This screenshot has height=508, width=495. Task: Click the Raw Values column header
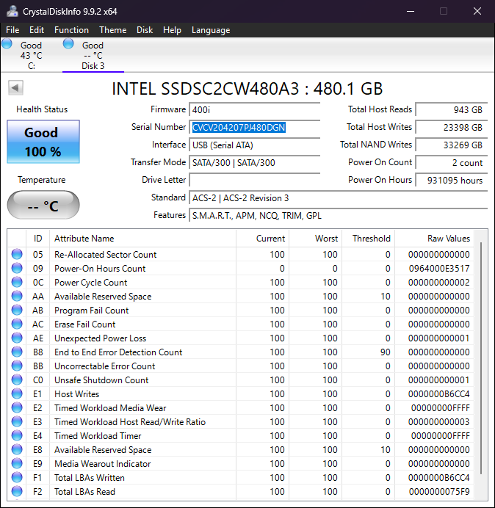[434, 239]
